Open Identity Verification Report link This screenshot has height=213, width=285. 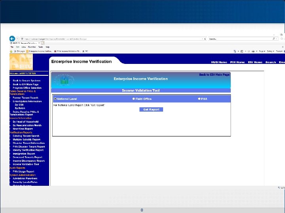click(28, 150)
